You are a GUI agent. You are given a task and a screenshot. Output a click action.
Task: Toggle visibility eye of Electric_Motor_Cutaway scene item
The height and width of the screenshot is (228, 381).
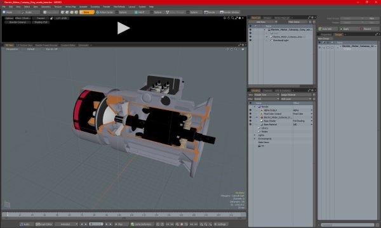pos(250,30)
